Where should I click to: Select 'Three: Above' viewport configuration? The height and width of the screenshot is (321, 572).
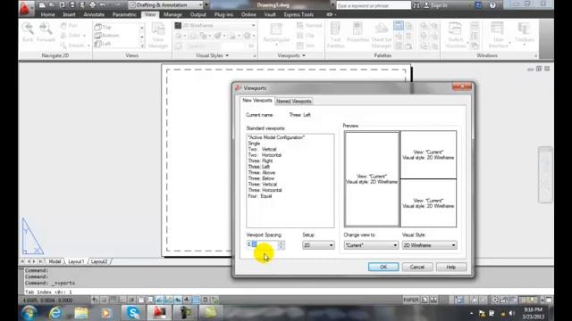(x=262, y=172)
